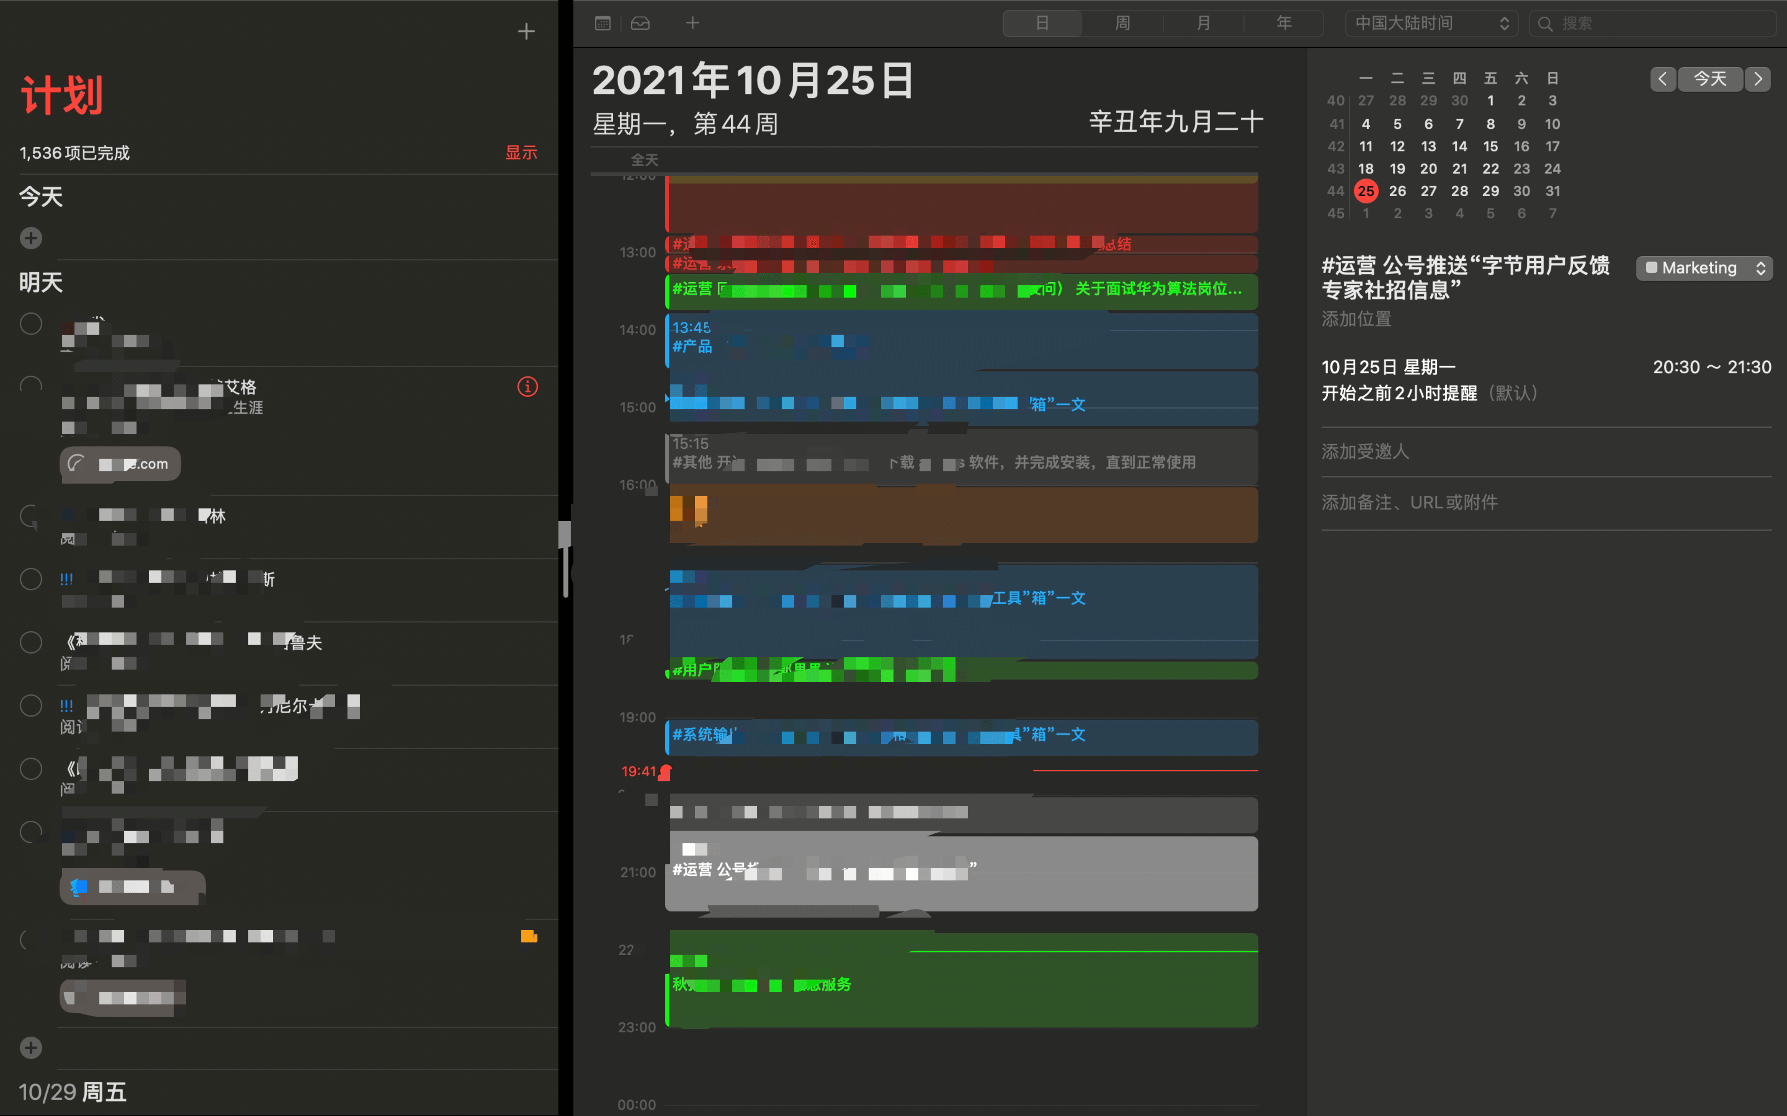Viewport: 1787px width, 1116px height.
Task: Add a reminder at the bottom of the 明天 section
Action: 30,1047
